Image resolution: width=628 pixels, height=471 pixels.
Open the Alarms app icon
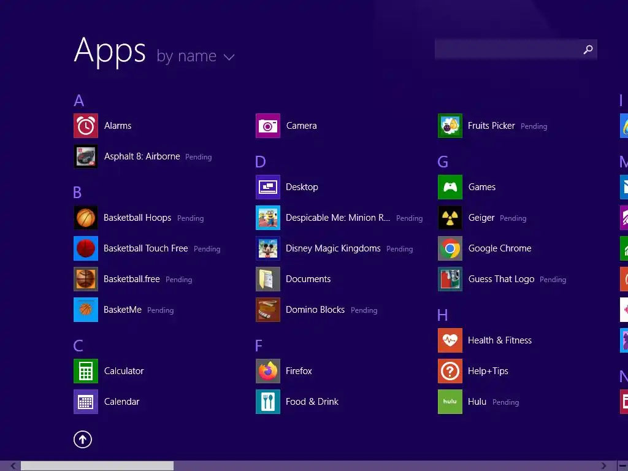coord(86,126)
